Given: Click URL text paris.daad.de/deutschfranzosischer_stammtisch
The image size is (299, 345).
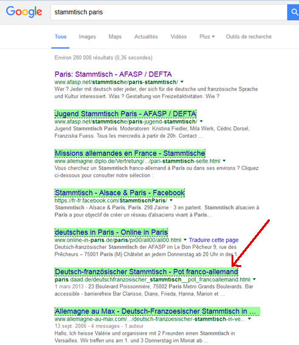Looking at the screenshot, I should pyautogui.click(x=153, y=280).
